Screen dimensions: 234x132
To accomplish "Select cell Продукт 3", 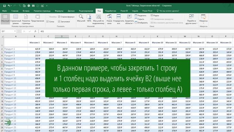I will coord(16,55).
